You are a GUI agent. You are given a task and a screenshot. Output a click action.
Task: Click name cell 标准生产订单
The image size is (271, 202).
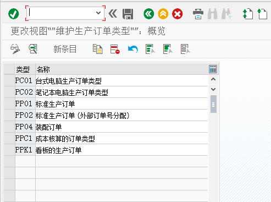(x=121, y=104)
